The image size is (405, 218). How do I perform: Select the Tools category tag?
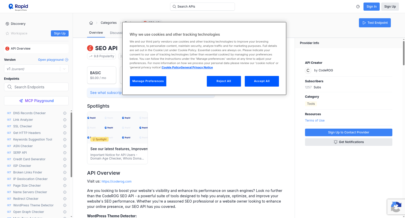[x=311, y=104]
